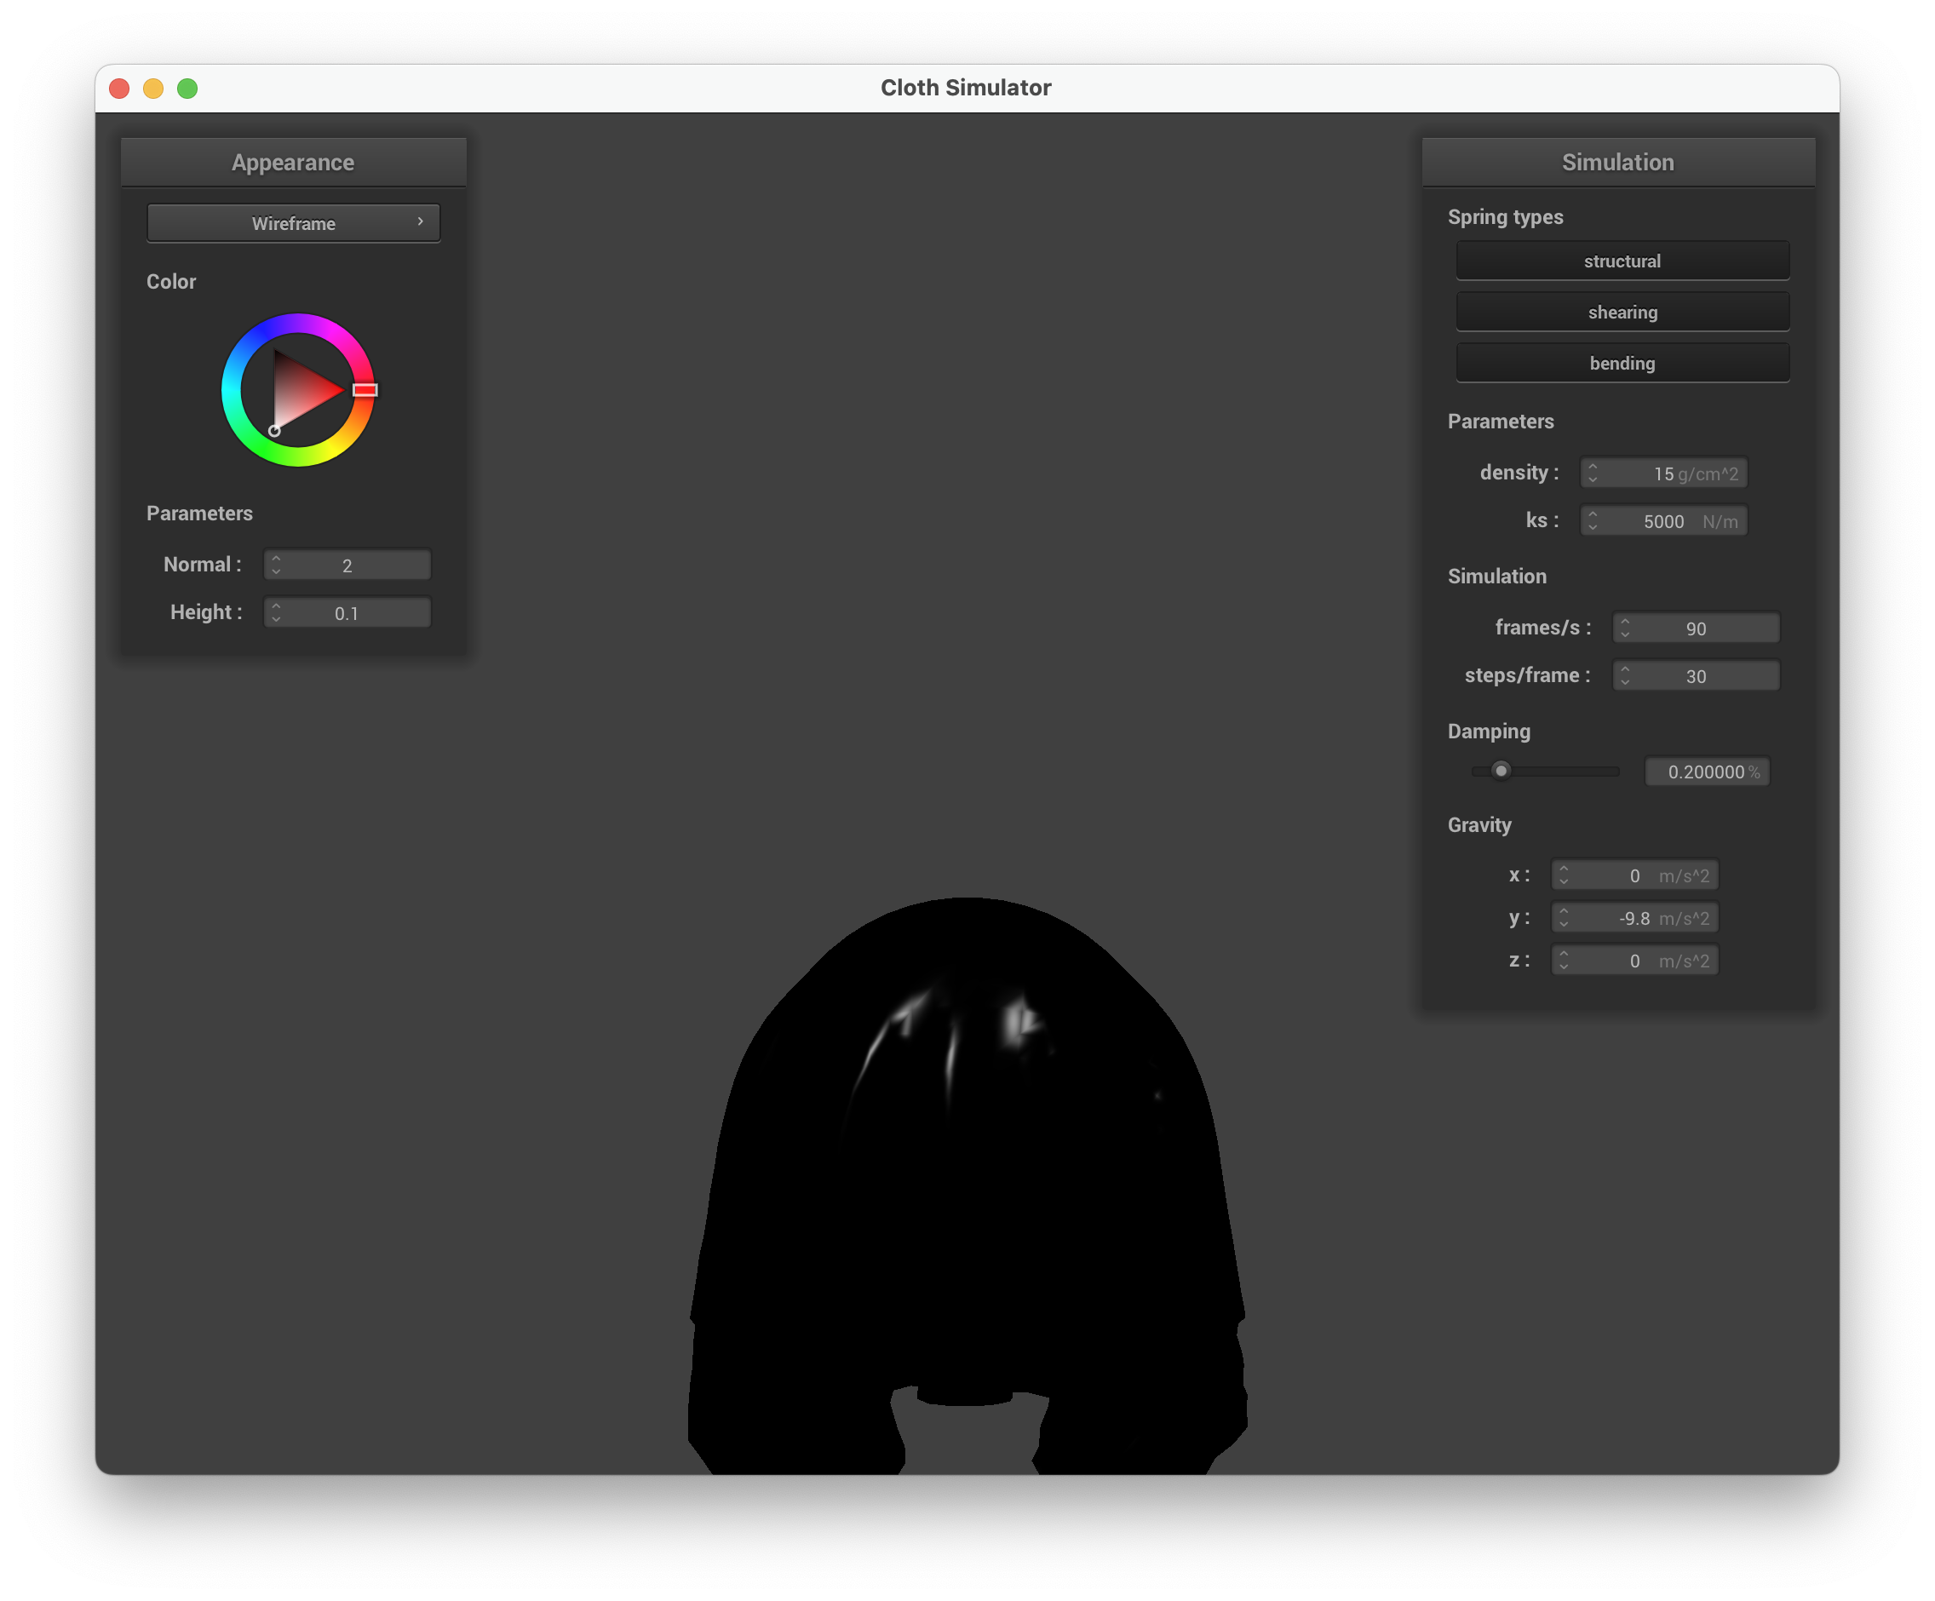Screen dimensions: 1935x1601
Task: Click the Appearance panel header
Action: pos(293,162)
